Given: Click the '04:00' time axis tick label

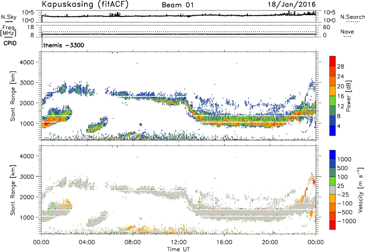Looking at the screenshot, I should pos(87,242).
